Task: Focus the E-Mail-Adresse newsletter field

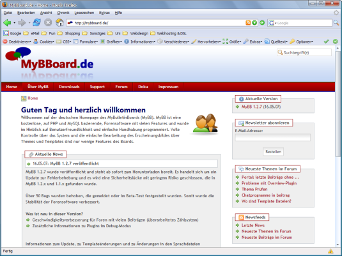Action: pyautogui.click(x=272, y=137)
